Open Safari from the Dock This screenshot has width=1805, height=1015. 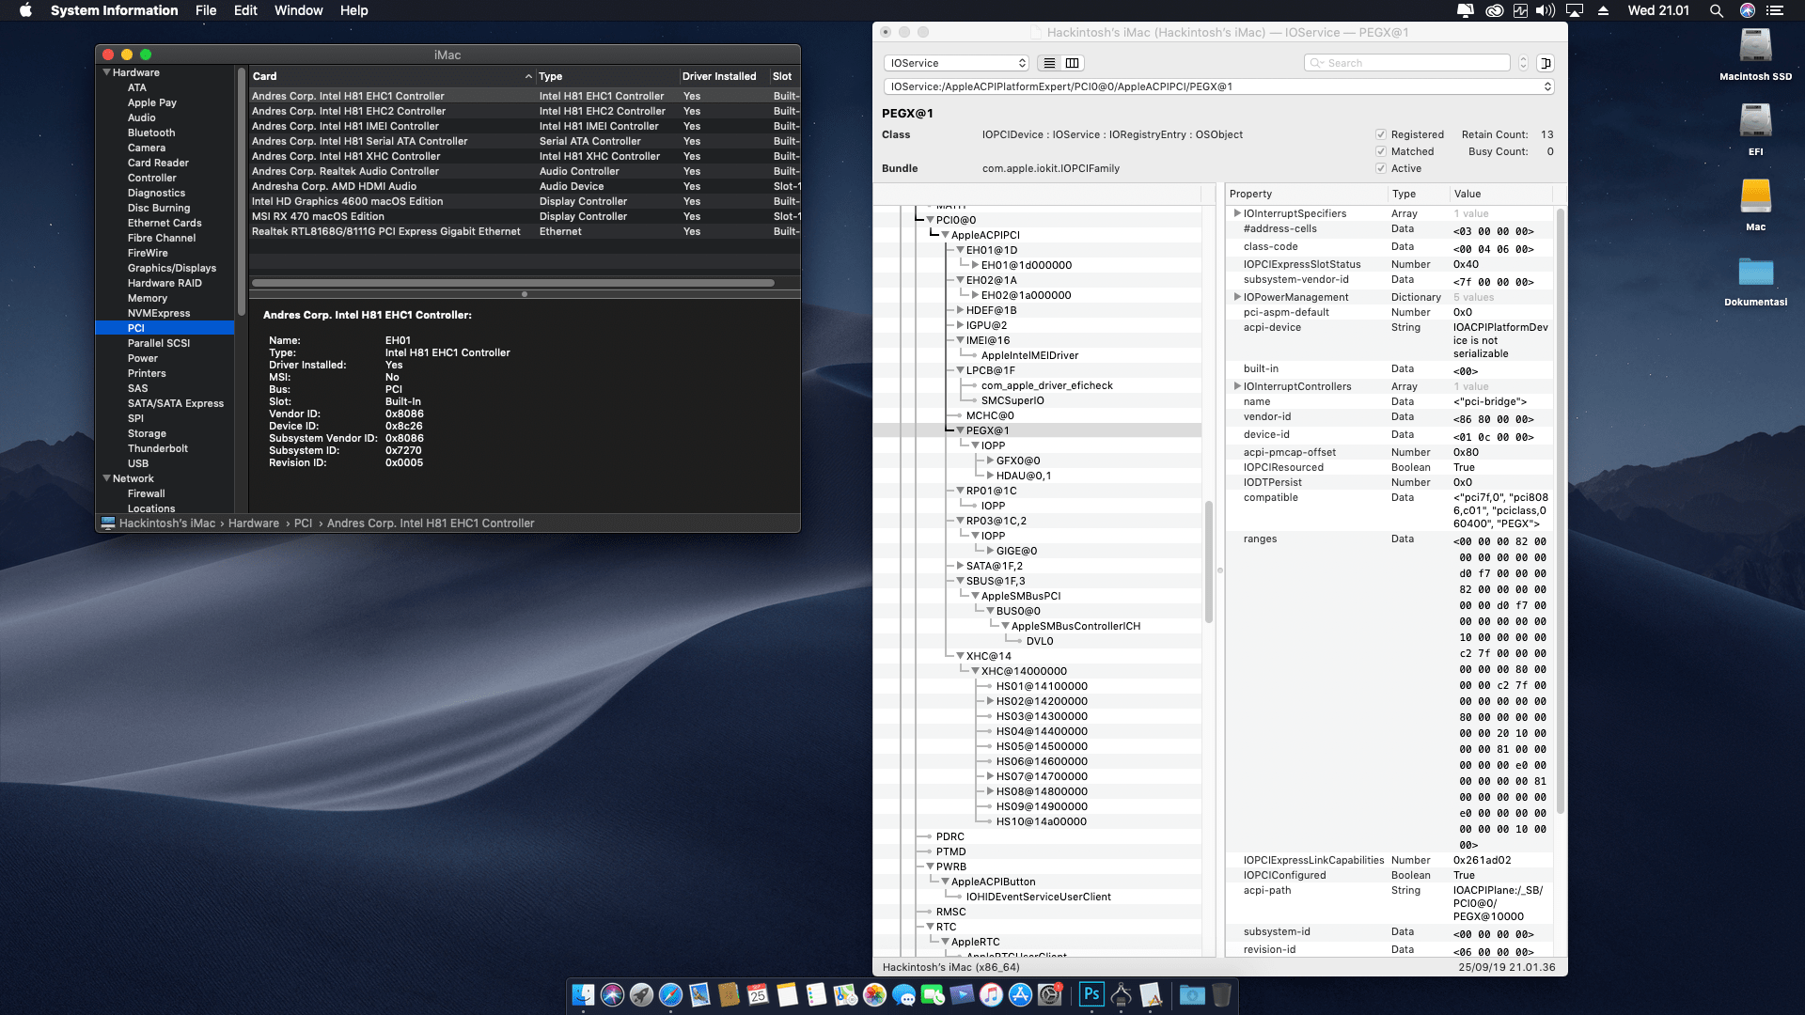670,995
